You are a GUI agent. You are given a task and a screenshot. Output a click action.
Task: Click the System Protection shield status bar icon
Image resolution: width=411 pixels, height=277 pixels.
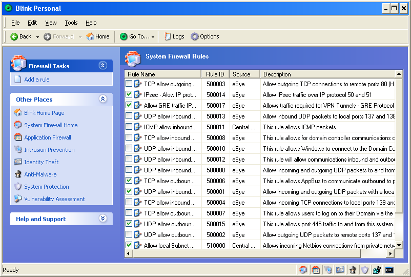coord(365,270)
